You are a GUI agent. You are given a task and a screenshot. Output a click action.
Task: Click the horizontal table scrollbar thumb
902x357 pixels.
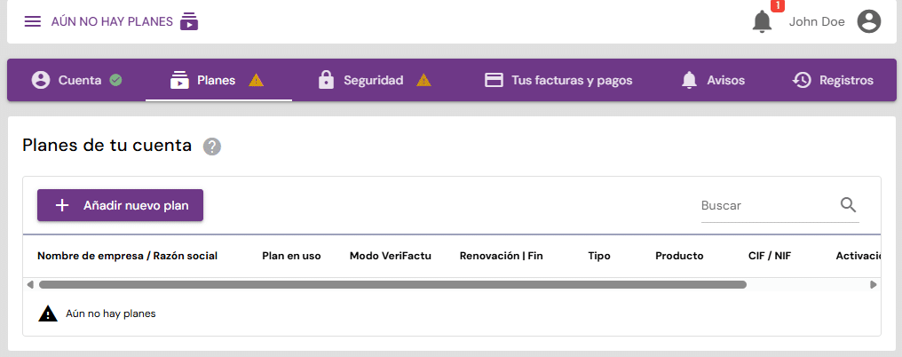tap(392, 284)
